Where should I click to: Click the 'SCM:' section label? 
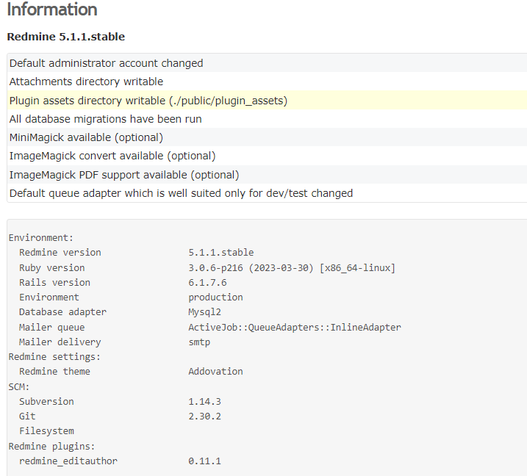pos(19,386)
